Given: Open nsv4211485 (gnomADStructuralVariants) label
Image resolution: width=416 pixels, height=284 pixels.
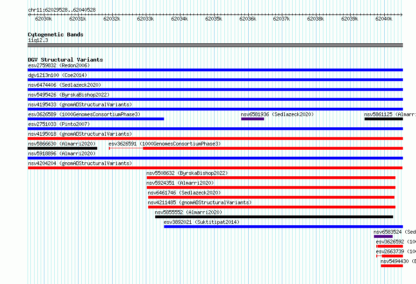Looking at the screenshot, I should click(200, 202).
